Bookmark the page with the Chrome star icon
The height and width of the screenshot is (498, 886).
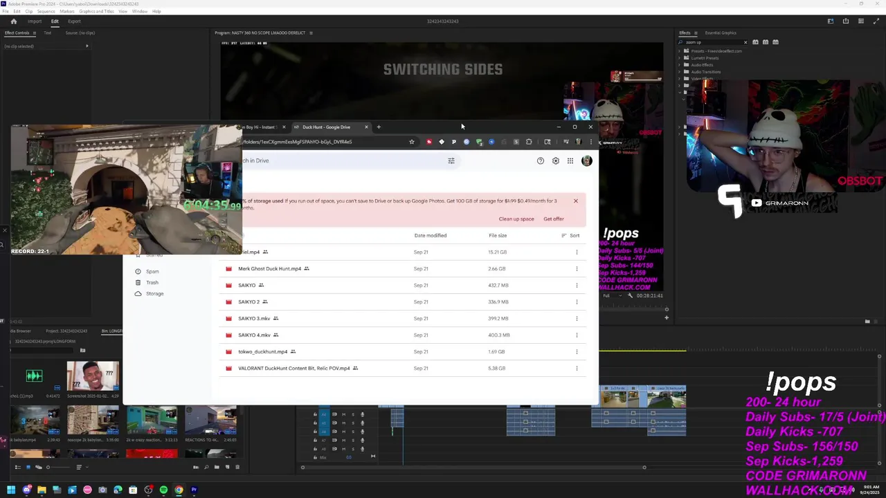click(411, 142)
